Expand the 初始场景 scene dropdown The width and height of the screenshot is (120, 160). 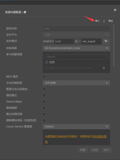[x=76, y=48]
